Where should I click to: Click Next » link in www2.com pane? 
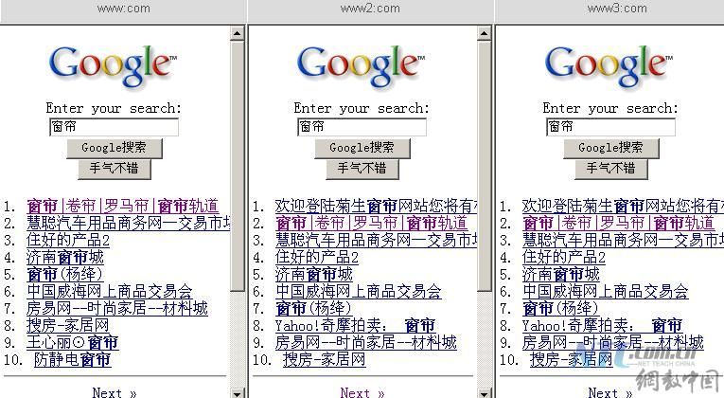coord(362,393)
